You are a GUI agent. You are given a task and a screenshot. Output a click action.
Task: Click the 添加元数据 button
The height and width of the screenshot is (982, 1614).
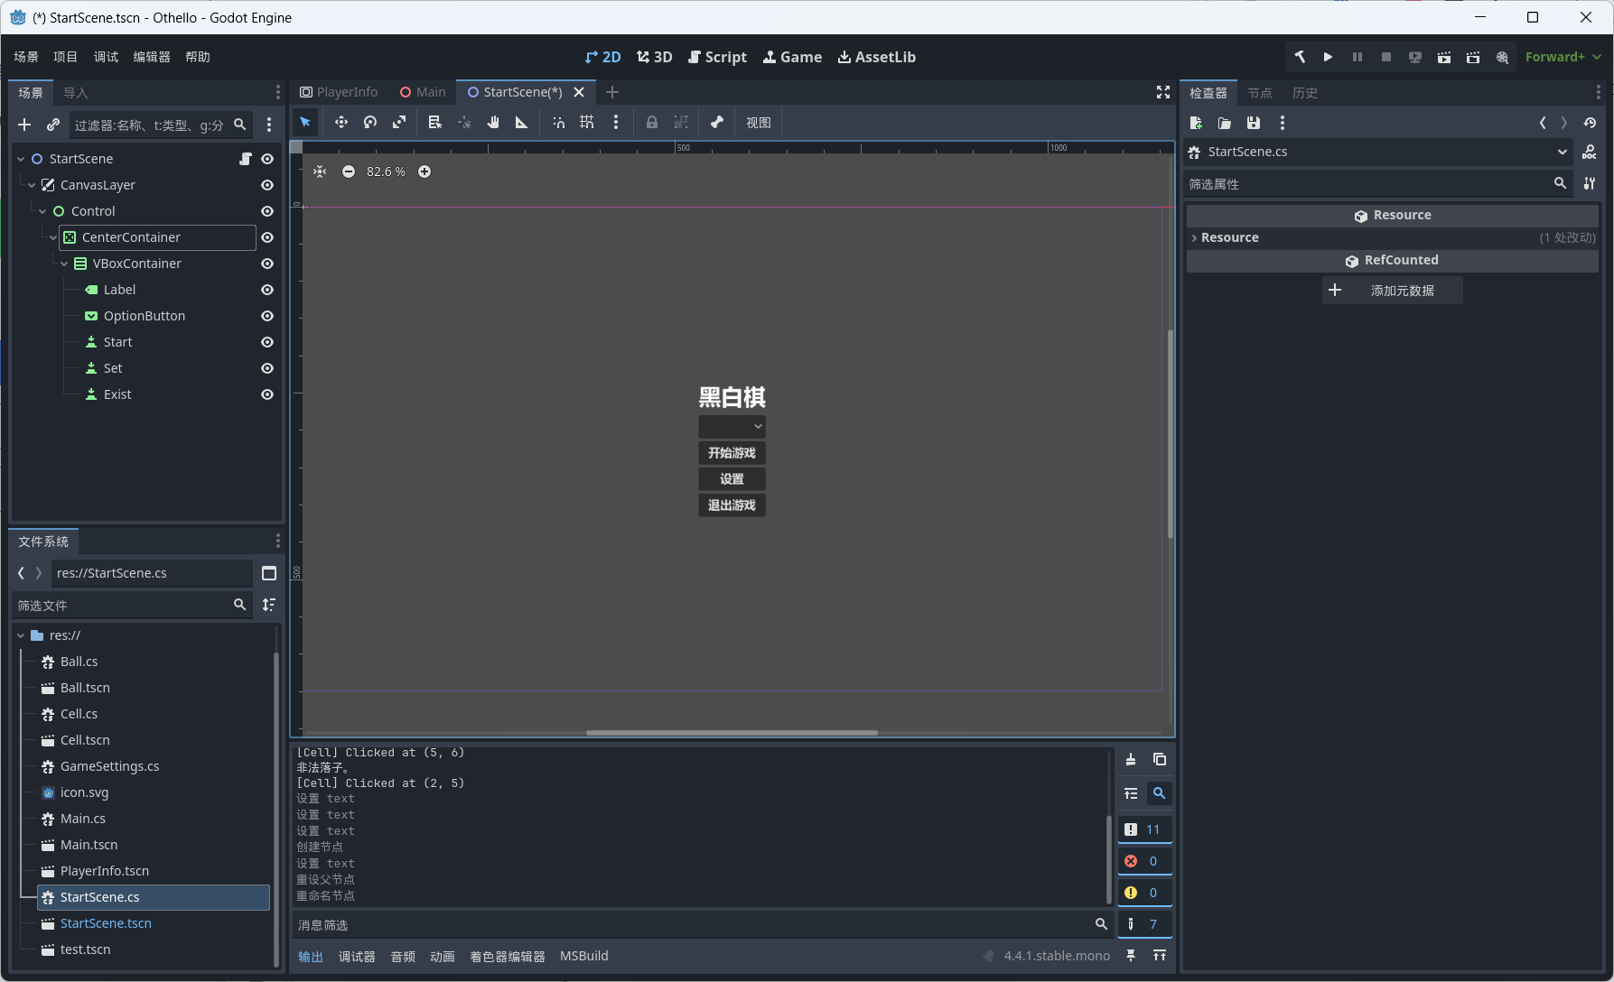tap(1392, 291)
